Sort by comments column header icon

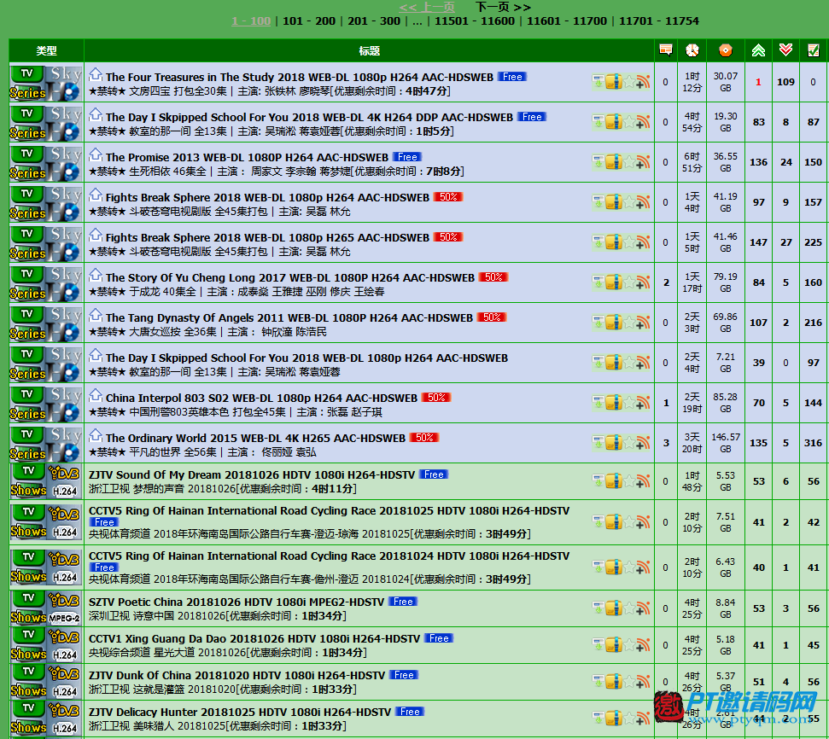tap(666, 50)
